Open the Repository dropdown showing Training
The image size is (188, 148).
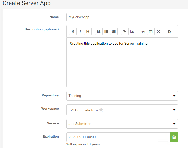(122, 96)
